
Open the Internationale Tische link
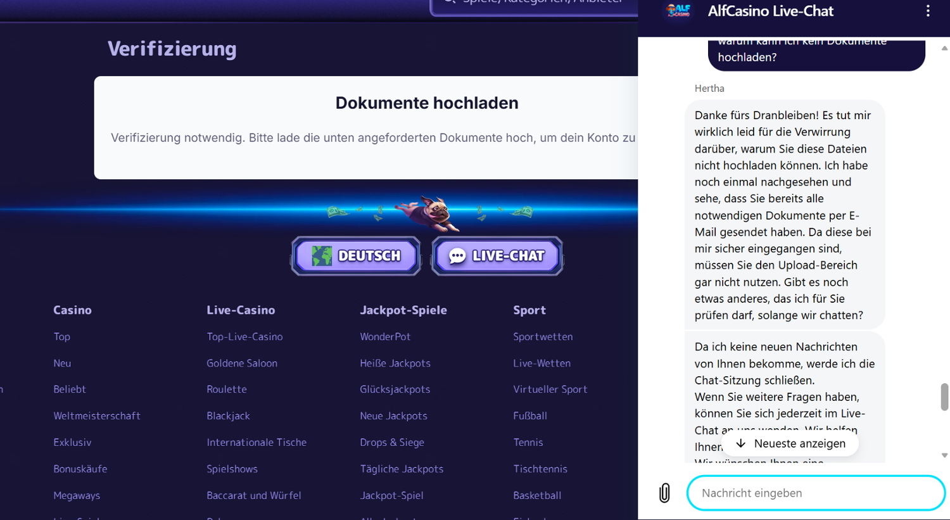click(x=256, y=442)
